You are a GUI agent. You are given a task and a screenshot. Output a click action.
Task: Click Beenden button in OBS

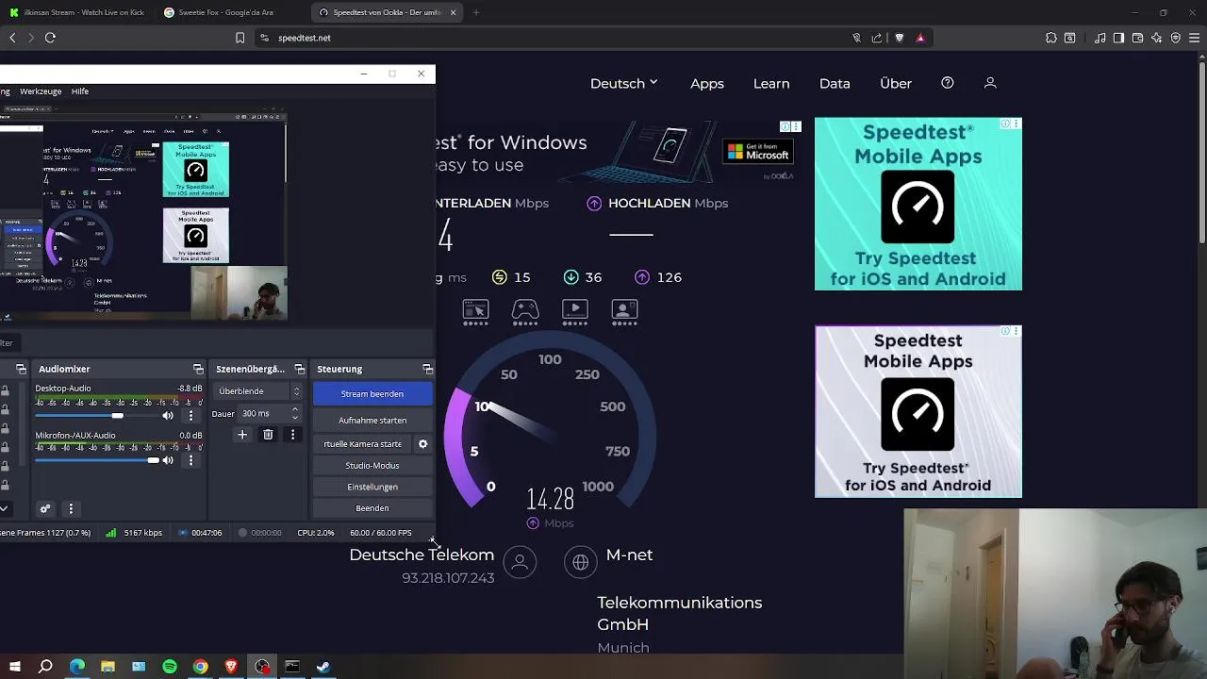[372, 508]
